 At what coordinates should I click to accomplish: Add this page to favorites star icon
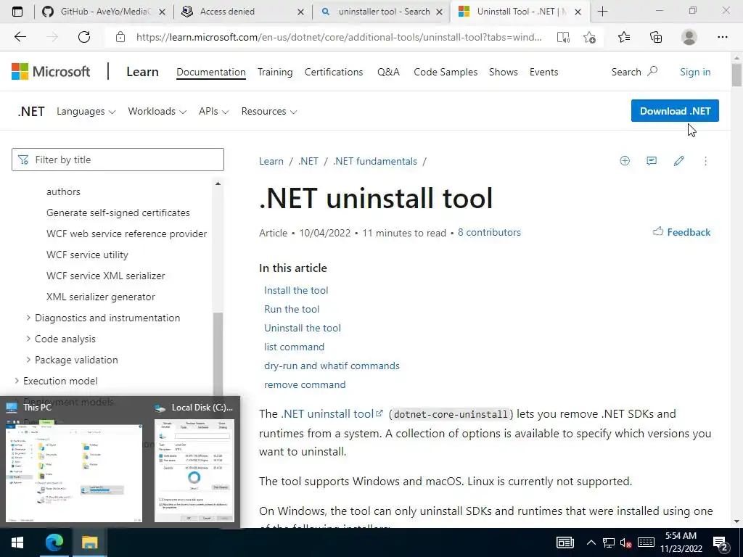(589, 38)
